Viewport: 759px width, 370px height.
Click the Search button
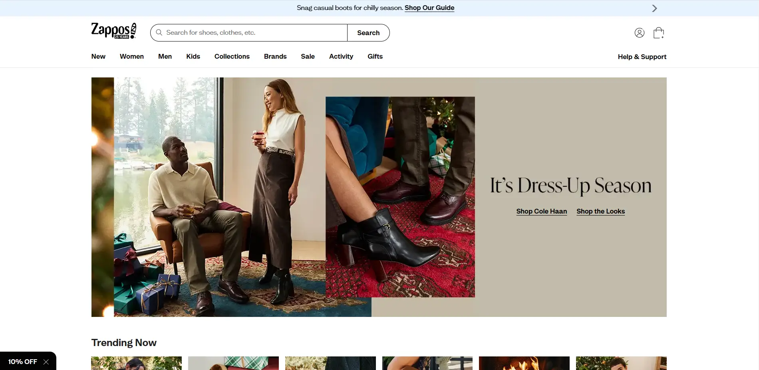click(x=368, y=33)
